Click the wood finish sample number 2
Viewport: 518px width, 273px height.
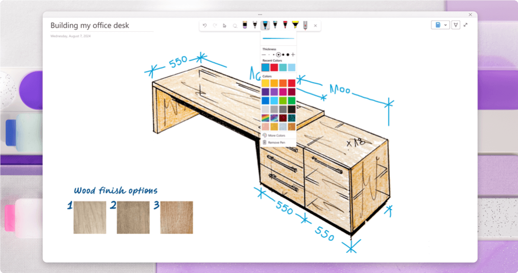133,217
